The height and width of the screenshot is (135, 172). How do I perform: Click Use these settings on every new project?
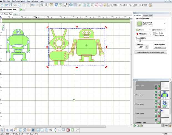click(151, 53)
